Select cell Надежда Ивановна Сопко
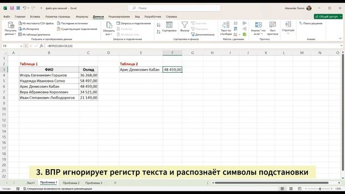This screenshot has width=345, height=194. (49, 81)
